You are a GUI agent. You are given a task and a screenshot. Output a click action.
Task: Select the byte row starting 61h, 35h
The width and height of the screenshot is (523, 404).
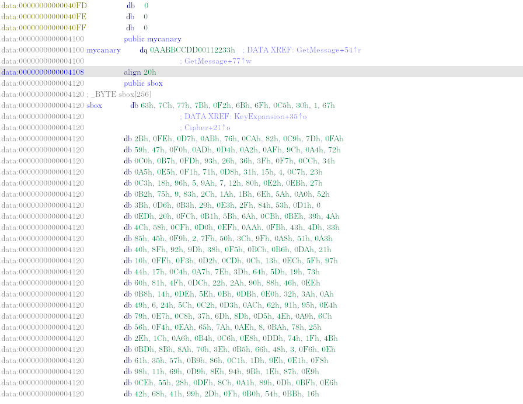226,360
